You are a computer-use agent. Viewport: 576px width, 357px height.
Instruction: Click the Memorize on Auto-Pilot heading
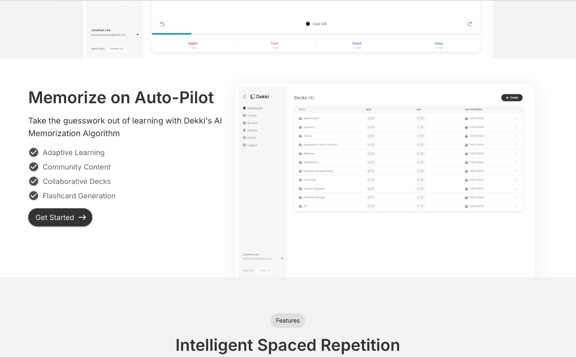tap(121, 97)
